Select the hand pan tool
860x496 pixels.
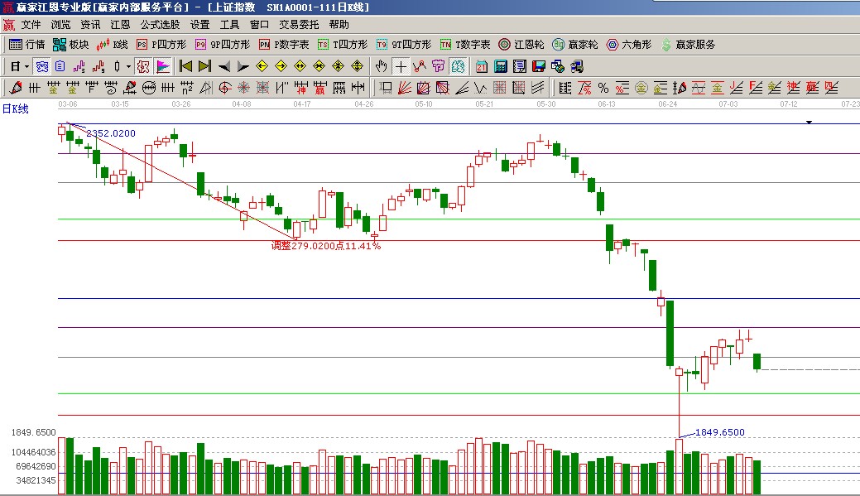tap(381, 66)
